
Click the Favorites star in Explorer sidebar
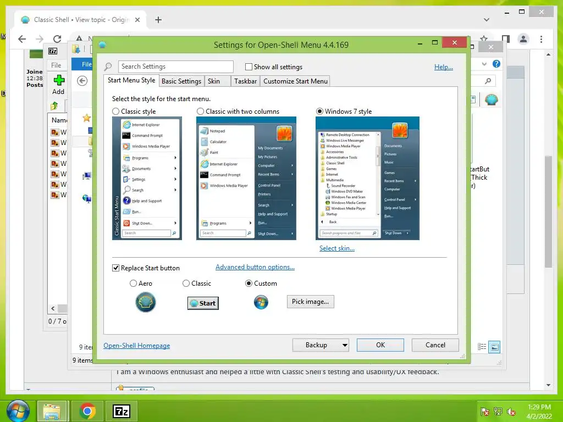coord(86,118)
